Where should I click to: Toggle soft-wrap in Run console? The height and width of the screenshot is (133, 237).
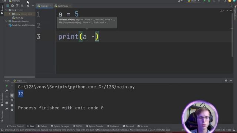click(x=12, y=96)
